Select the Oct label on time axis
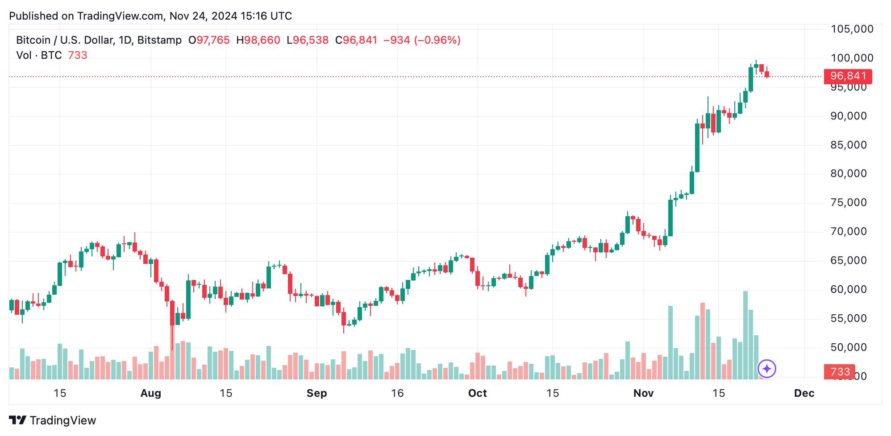Viewport: 891px width, 436px height. coord(478,393)
